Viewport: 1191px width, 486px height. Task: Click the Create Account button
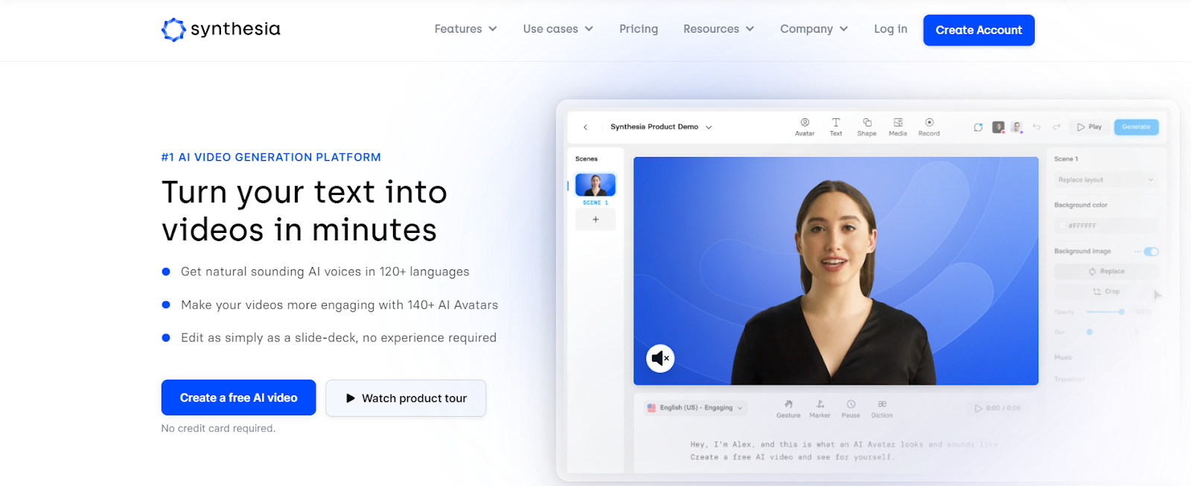tap(979, 31)
